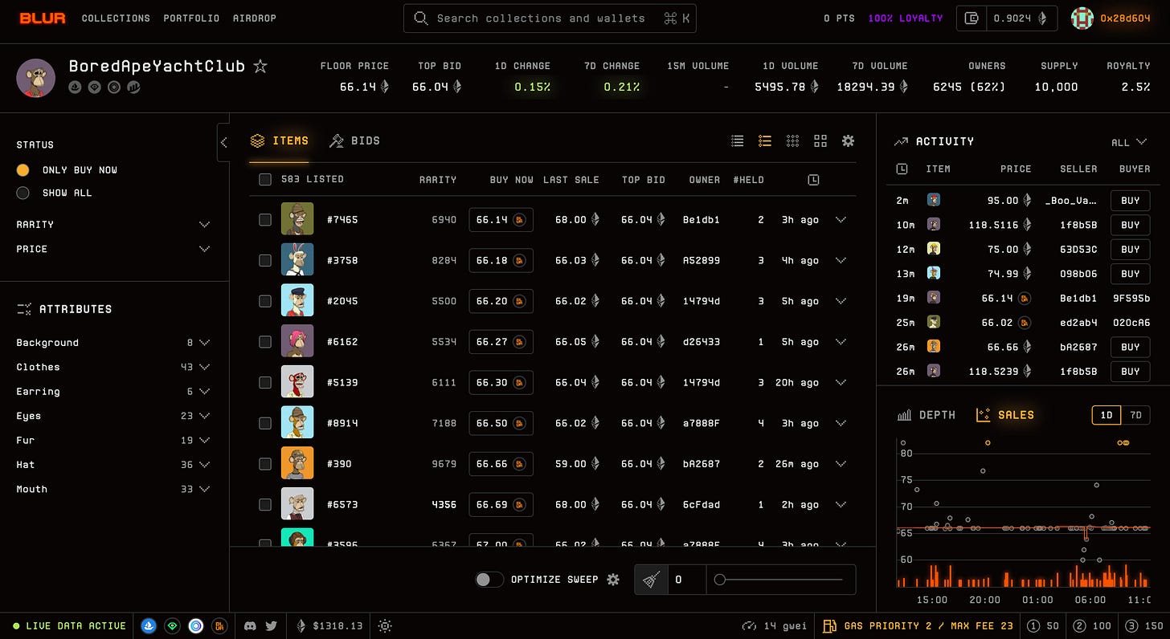Select the 7D sales range

tap(1135, 415)
